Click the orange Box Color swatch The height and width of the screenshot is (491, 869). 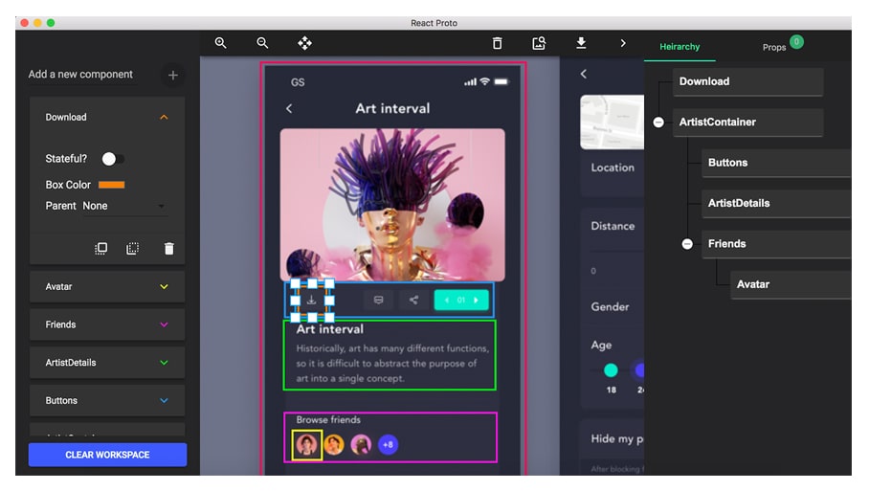(x=112, y=185)
